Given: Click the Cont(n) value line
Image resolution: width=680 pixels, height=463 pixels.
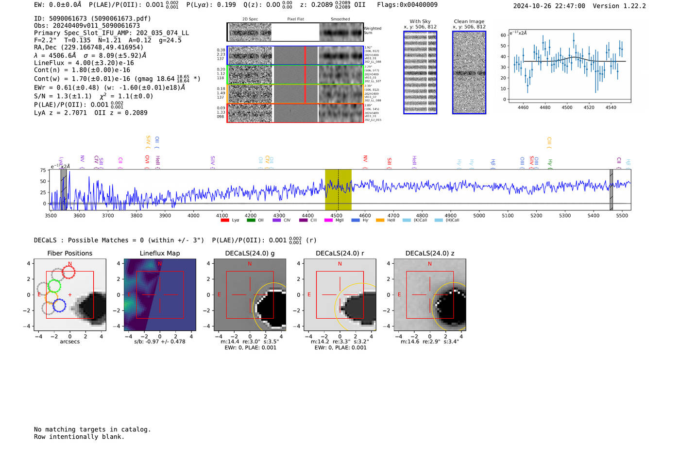Looking at the screenshot, I should (82, 70).
